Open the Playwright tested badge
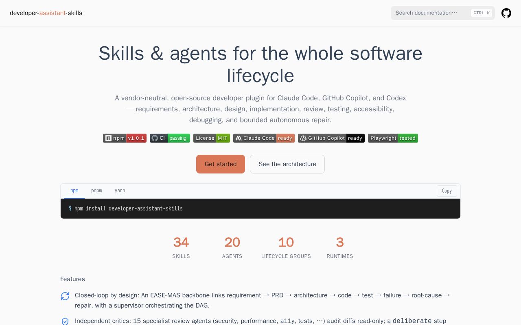This screenshot has height=325, width=521. point(393,138)
